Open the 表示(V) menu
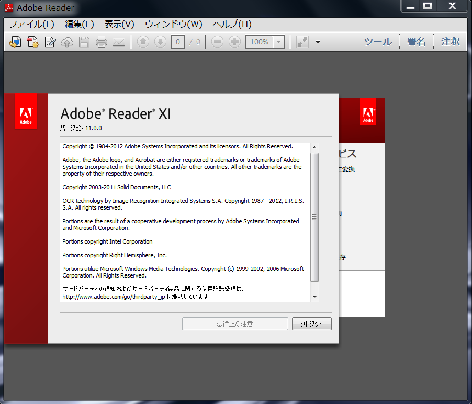Viewport: 472px width, 404px height. pos(119,24)
